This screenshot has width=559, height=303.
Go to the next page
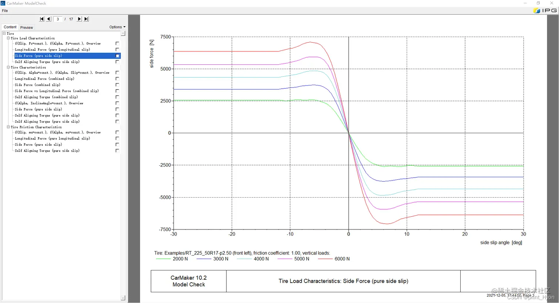[x=79, y=19]
